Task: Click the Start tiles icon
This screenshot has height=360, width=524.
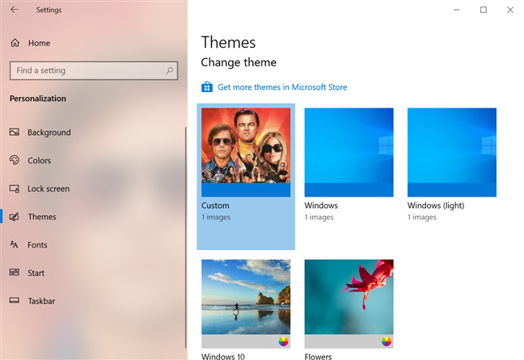Action: click(15, 273)
